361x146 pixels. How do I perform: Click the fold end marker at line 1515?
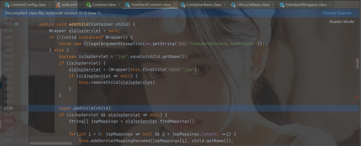pos(28,89)
